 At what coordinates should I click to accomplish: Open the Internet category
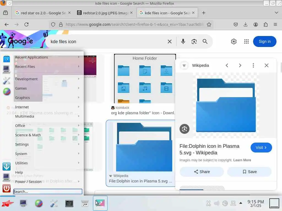tap(48, 107)
